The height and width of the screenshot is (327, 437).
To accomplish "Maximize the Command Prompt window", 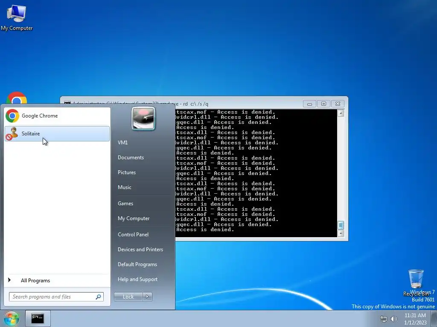I will tap(323, 104).
